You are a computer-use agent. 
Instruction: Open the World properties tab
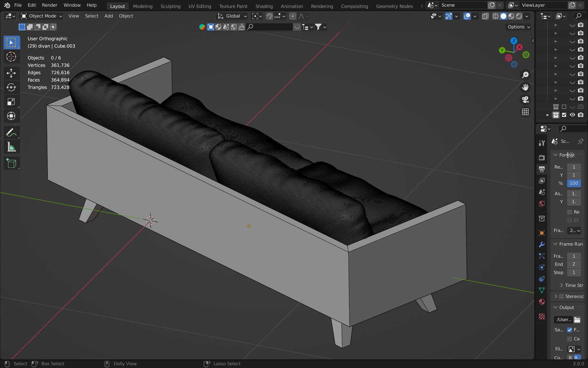(542, 204)
